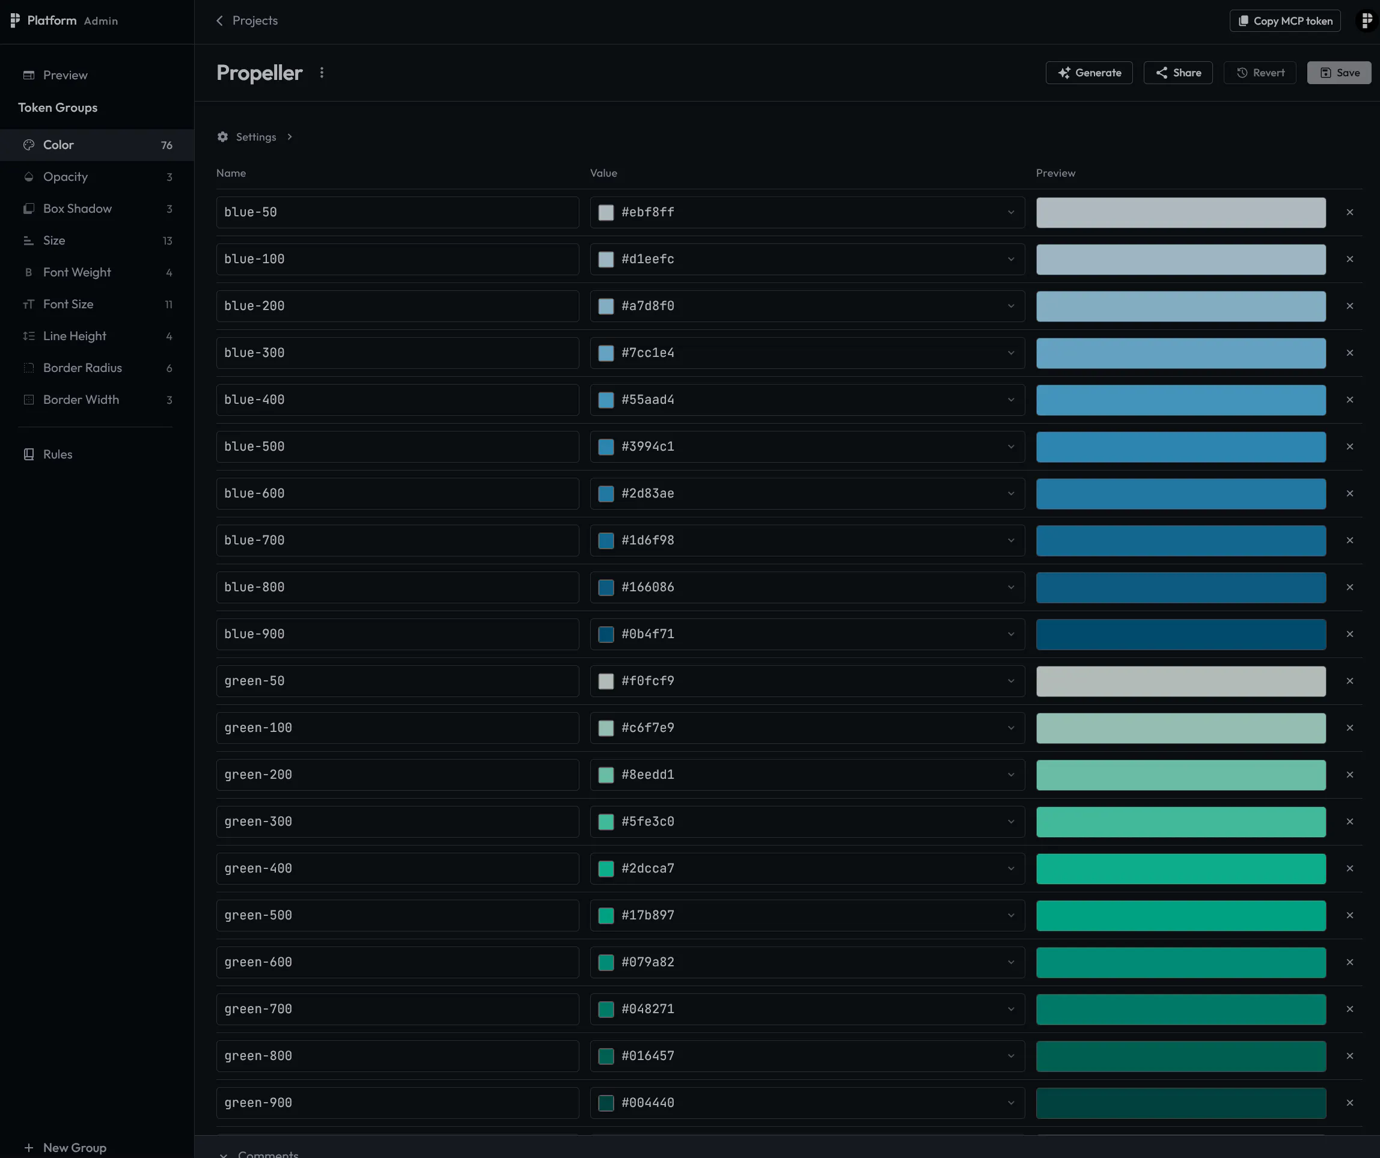1380x1158 pixels.
Task: Click the Platform logo icon
Action: click(x=15, y=20)
